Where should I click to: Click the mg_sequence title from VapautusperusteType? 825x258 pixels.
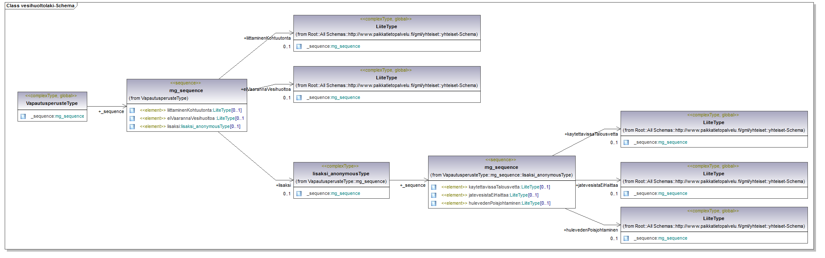[186, 90]
